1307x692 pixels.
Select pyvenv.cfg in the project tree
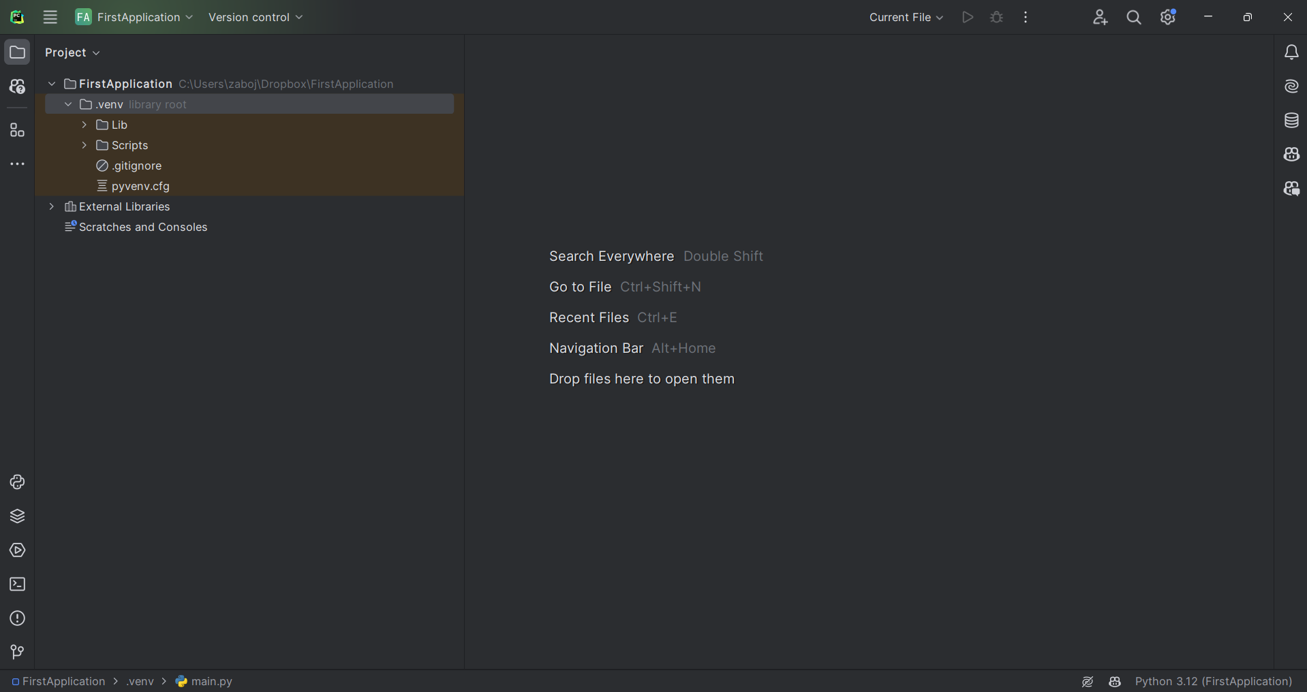[140, 186]
